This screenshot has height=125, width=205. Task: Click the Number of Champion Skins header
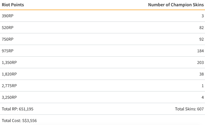pos(176,5)
